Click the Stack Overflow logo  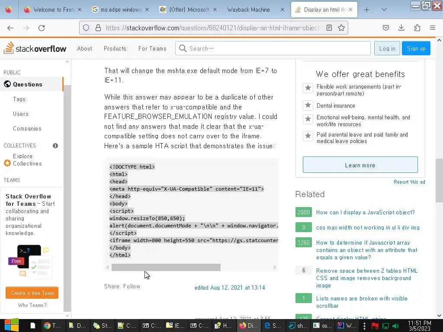click(35, 48)
